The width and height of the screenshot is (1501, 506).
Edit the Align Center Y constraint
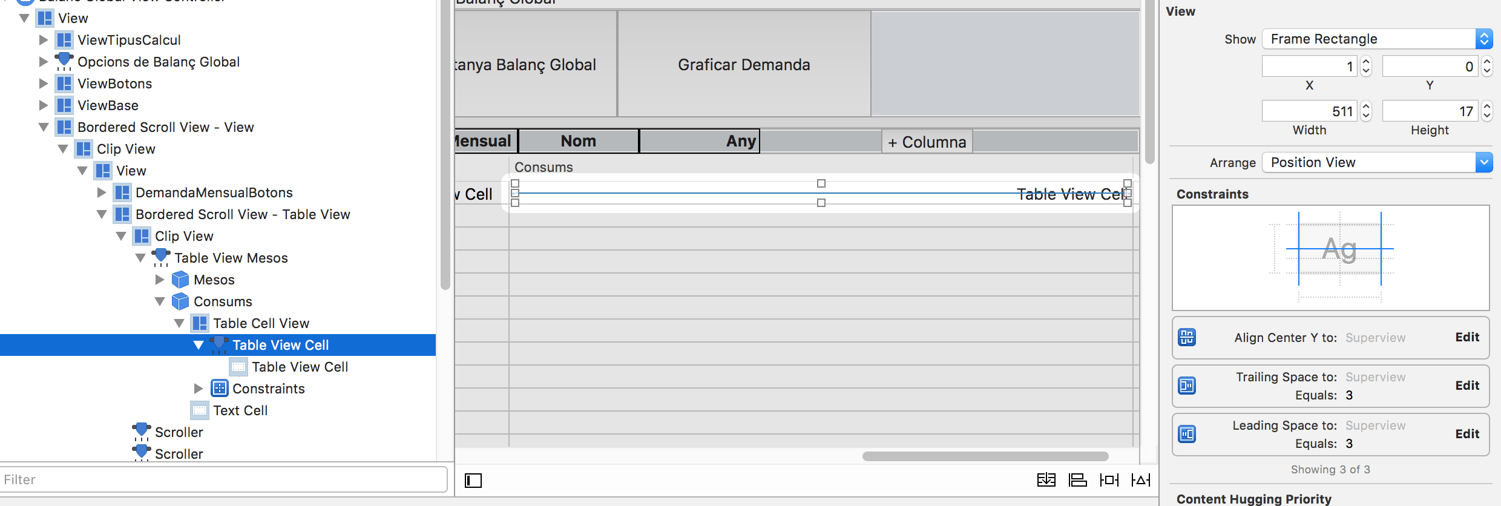pyautogui.click(x=1467, y=337)
